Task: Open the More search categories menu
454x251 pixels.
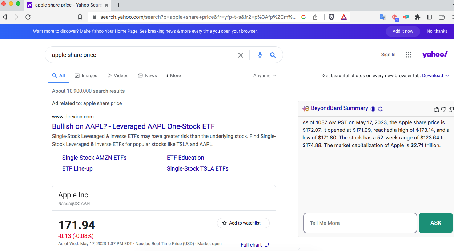Action: [x=173, y=76]
